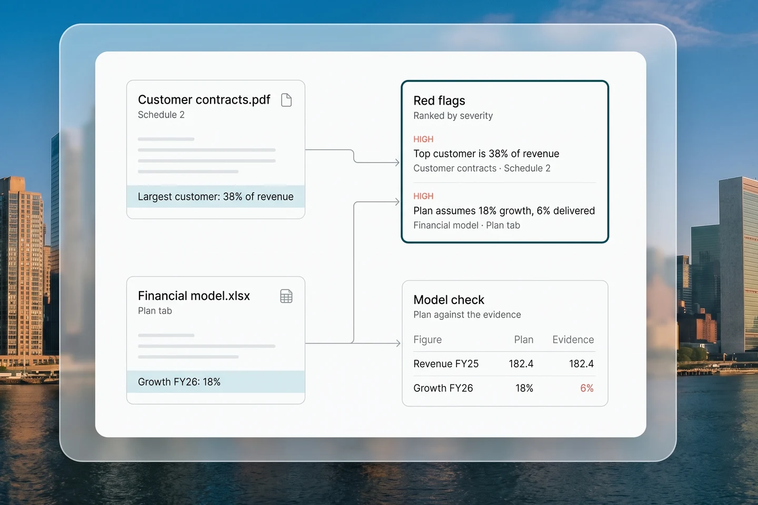The width and height of the screenshot is (758, 505).
Task: Click 'Plan tab' under Financial model.xlsx title
Action: (x=155, y=311)
